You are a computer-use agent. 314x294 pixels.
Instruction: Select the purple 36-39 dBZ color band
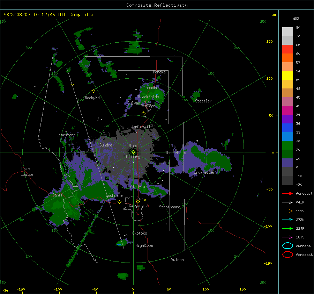click(x=287, y=119)
